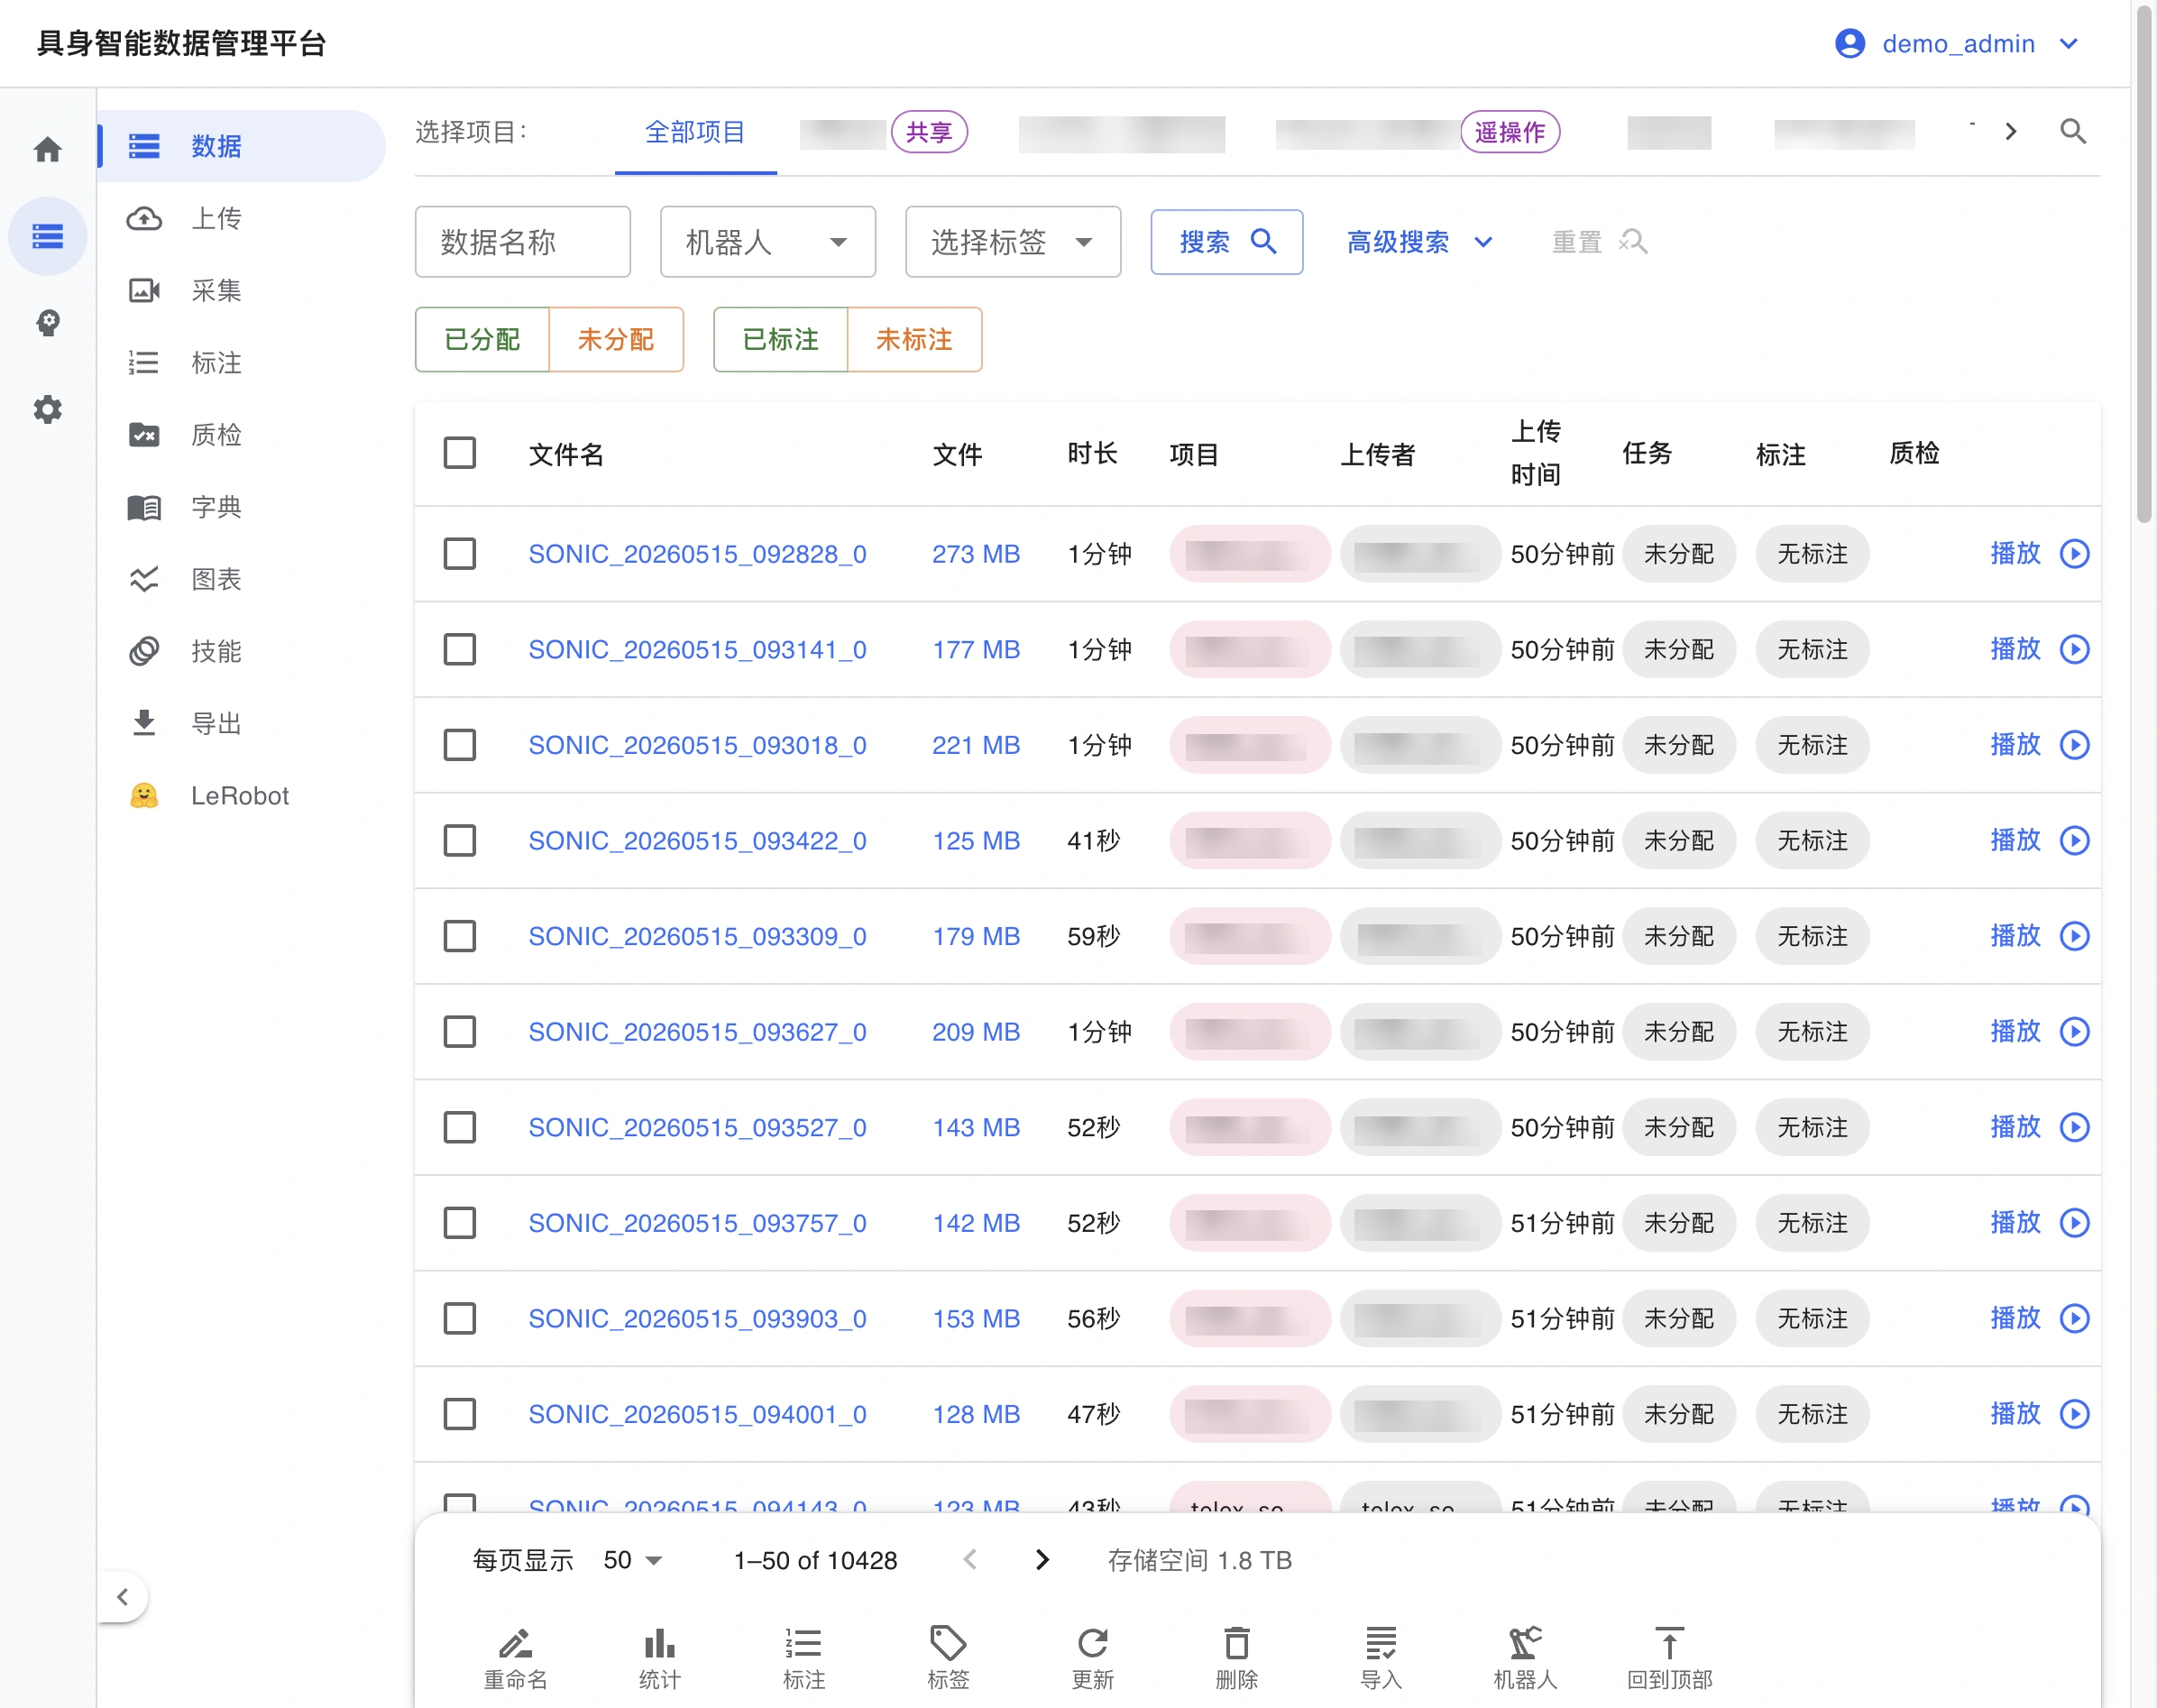The width and height of the screenshot is (2157, 1708).
Task: Open the 统计 statistics tool
Action: [x=660, y=1658]
